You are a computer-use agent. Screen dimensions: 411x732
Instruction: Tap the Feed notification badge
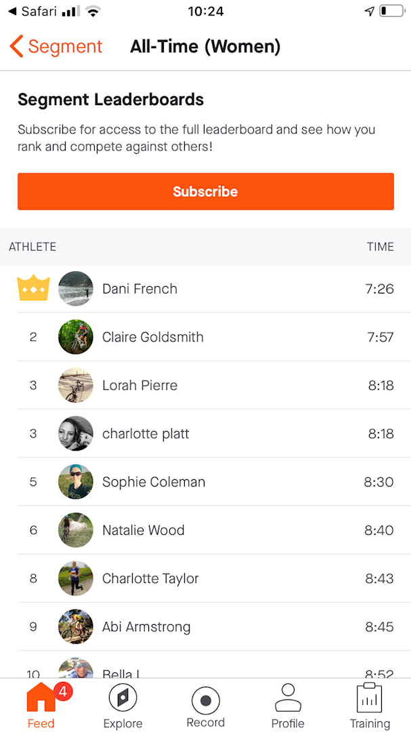(x=62, y=692)
